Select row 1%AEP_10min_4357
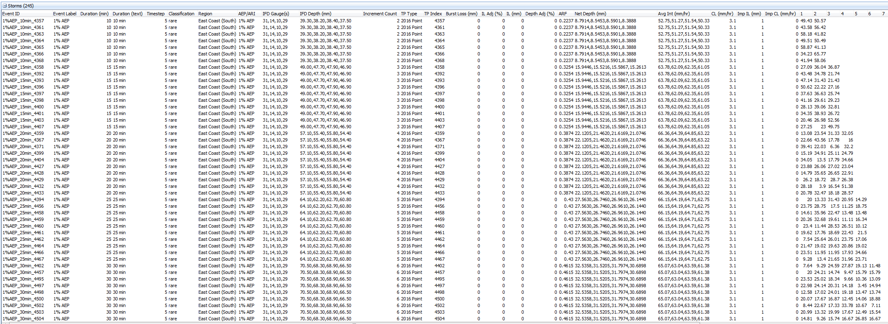Image resolution: width=888 pixels, height=324 pixels. [23, 21]
